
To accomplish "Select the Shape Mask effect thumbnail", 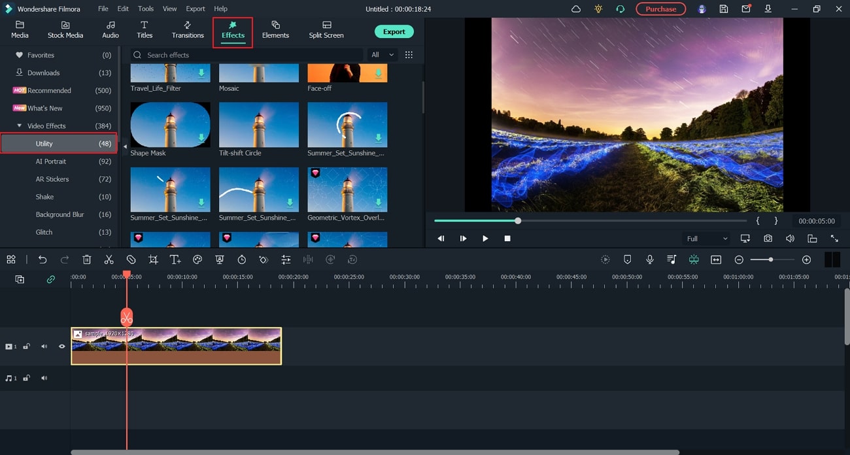I will tap(170, 124).
